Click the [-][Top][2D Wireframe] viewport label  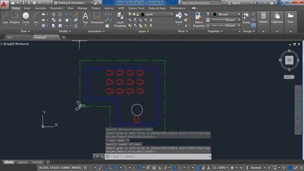point(15,44)
